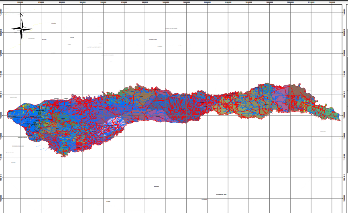Screen dimensions: 348x213
Task: Click the small place label east of the map's tip
Action: coord(323,132)
